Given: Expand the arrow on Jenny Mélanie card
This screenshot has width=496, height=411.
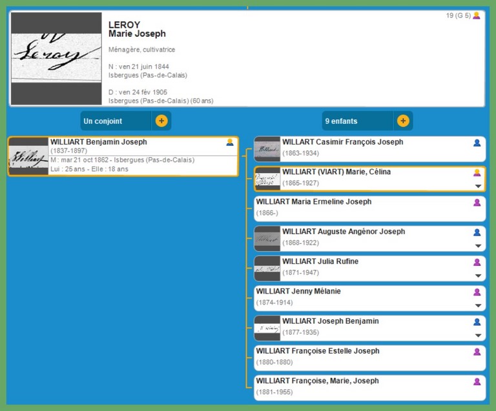Looking at the screenshot, I should coord(478,306).
